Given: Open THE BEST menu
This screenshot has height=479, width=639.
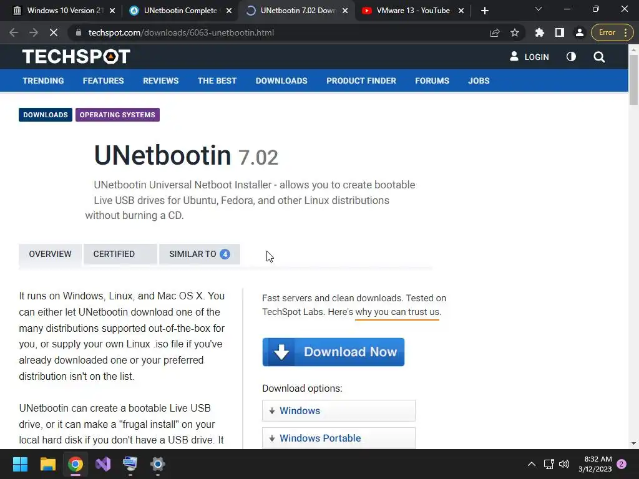Looking at the screenshot, I should 217,80.
